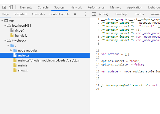The image size is (160, 114).
Task: Open the Elements panel tab
Action: (x=26, y=7)
